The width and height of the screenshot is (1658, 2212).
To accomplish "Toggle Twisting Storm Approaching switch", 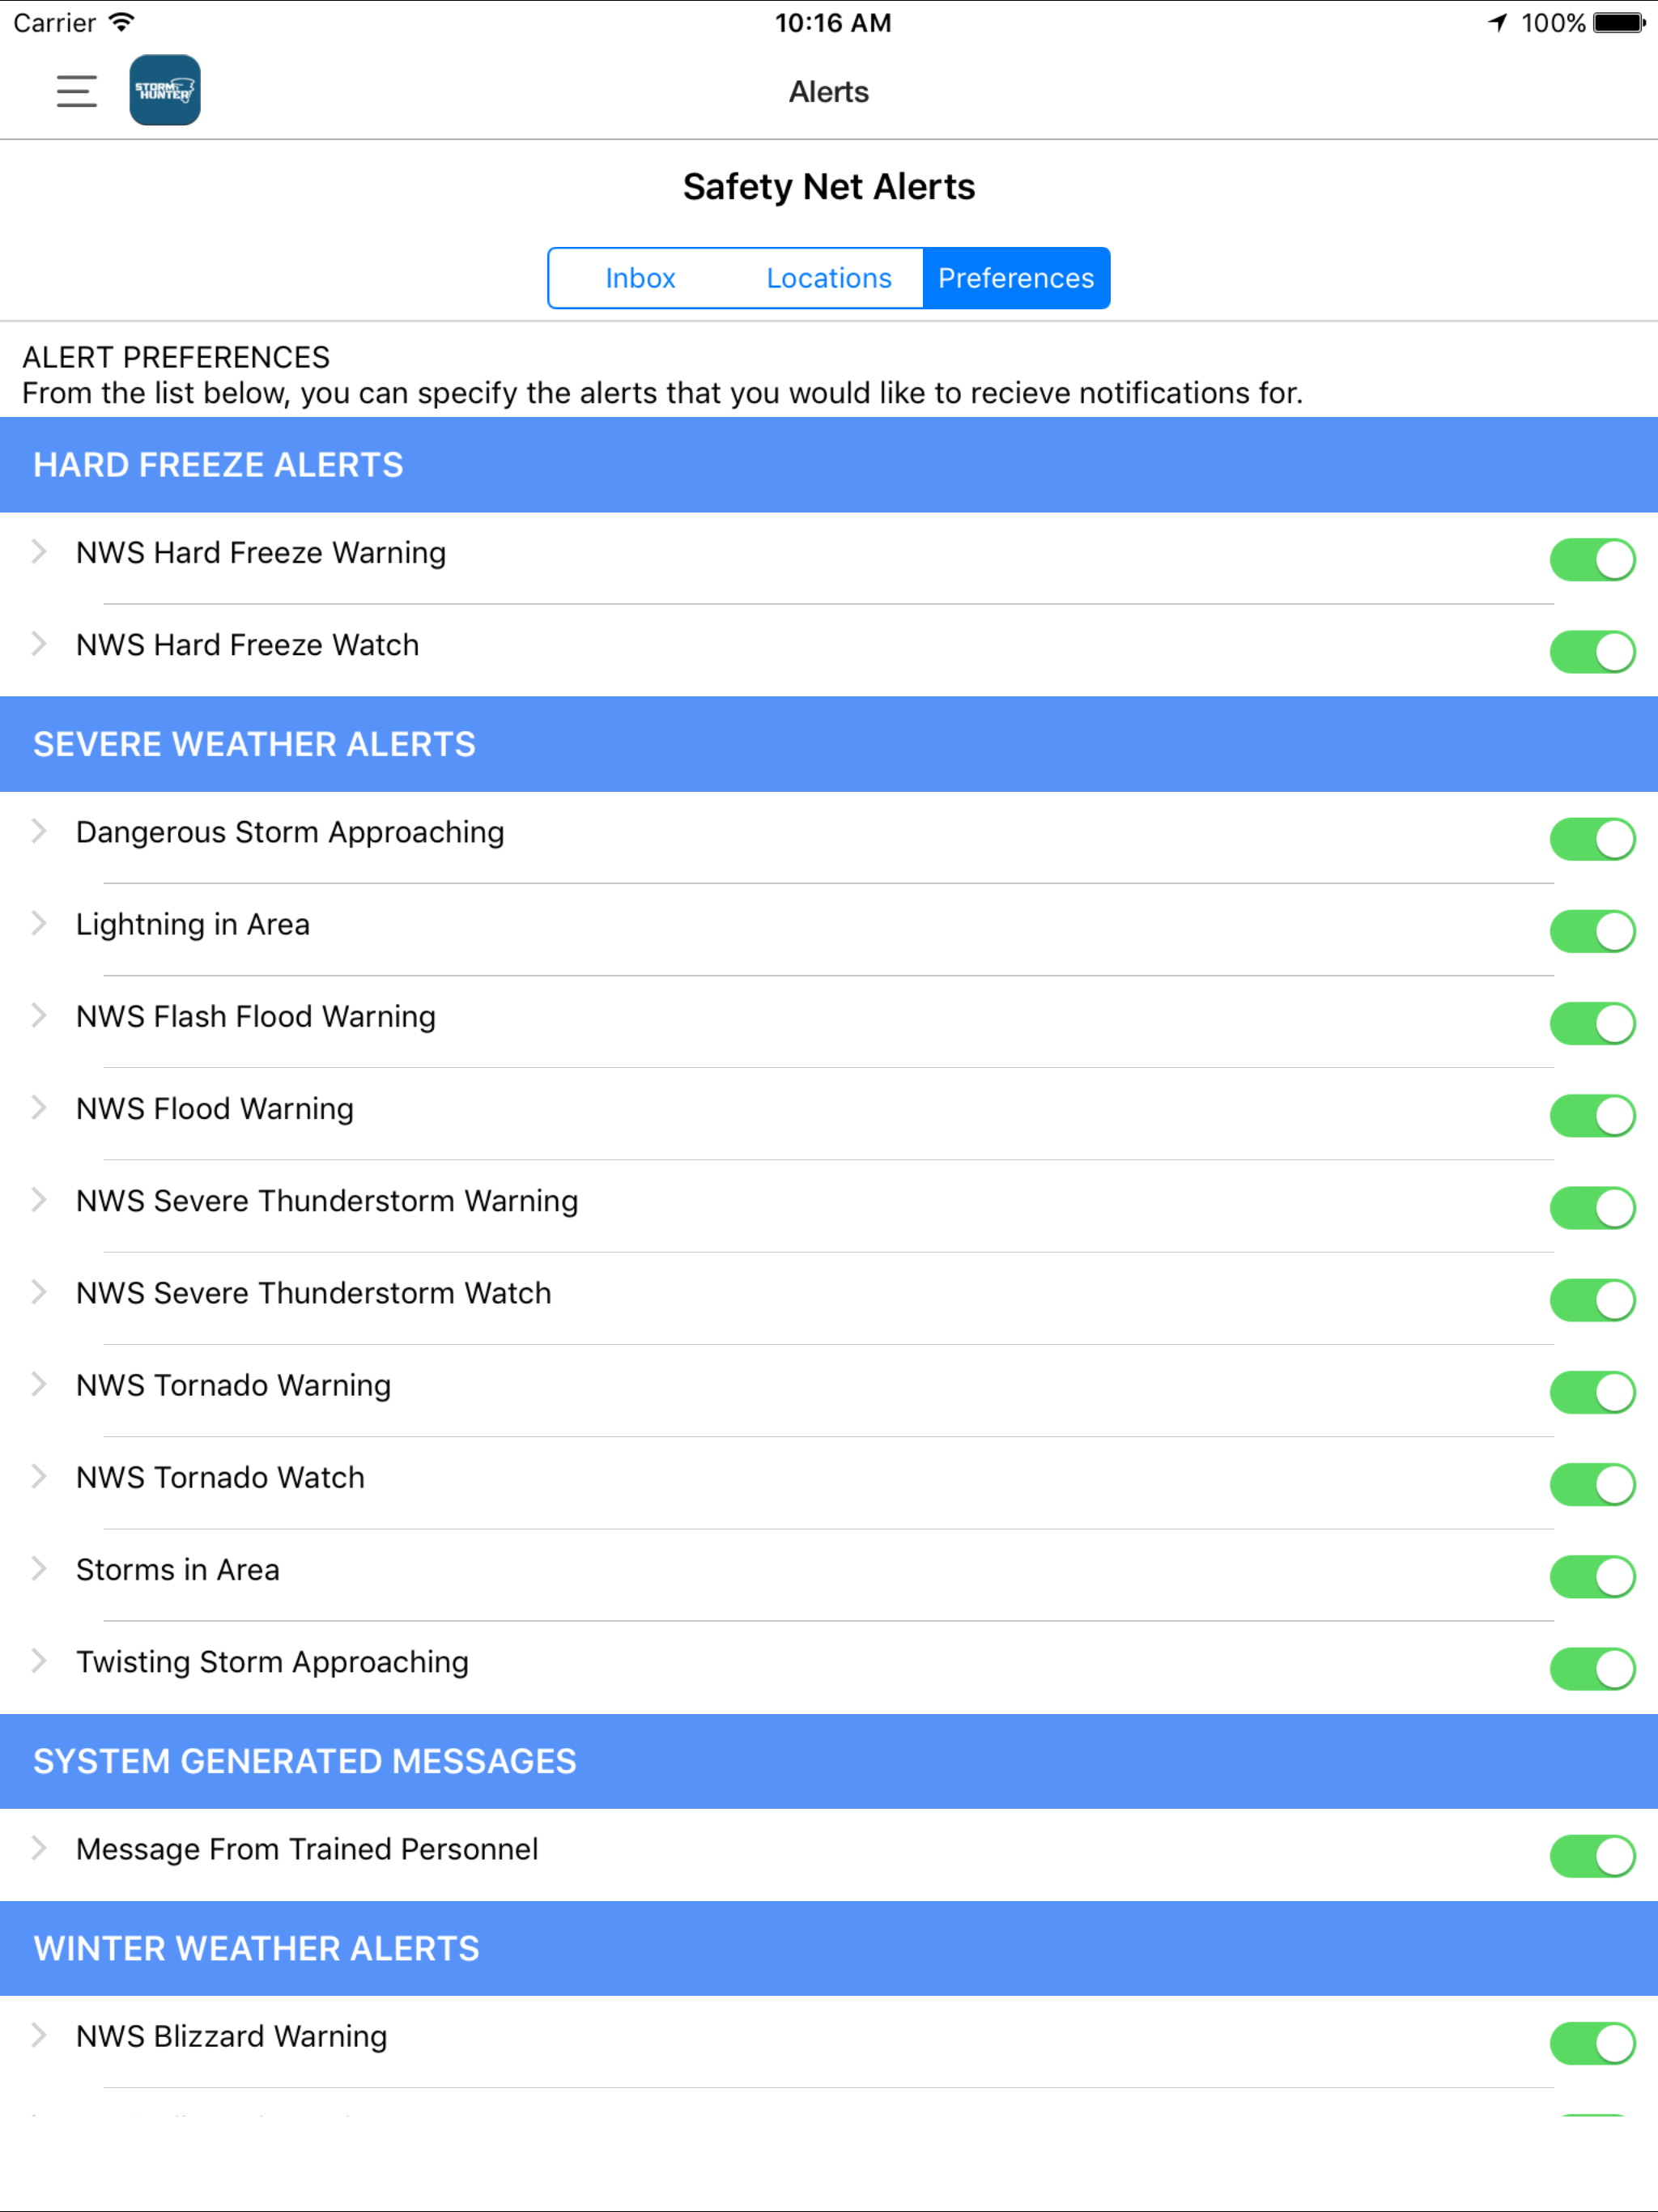I will coord(1592,1668).
